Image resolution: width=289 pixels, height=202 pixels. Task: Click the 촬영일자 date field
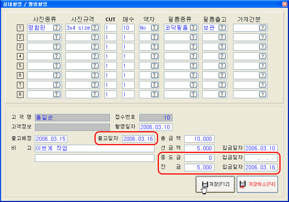click(156, 127)
